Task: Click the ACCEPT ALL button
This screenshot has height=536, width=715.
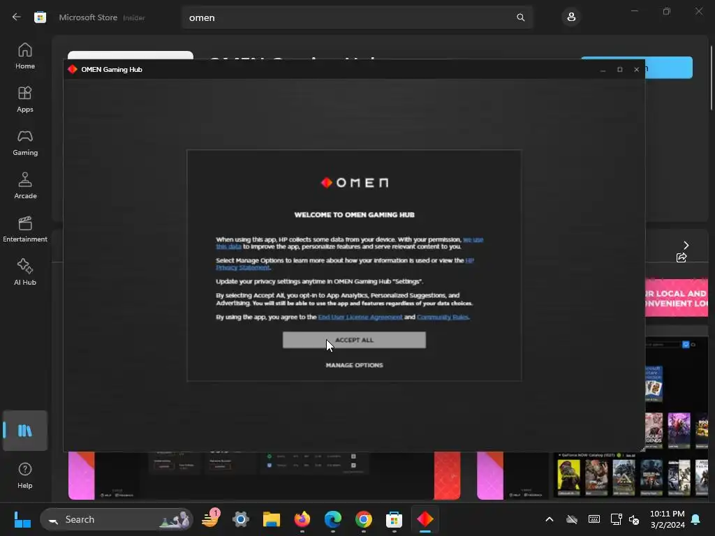Action: click(354, 340)
